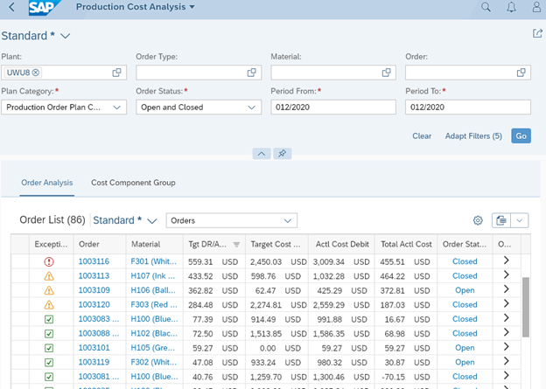546x389 pixels.
Task: Open the Plan Category dropdown
Action: point(117,108)
